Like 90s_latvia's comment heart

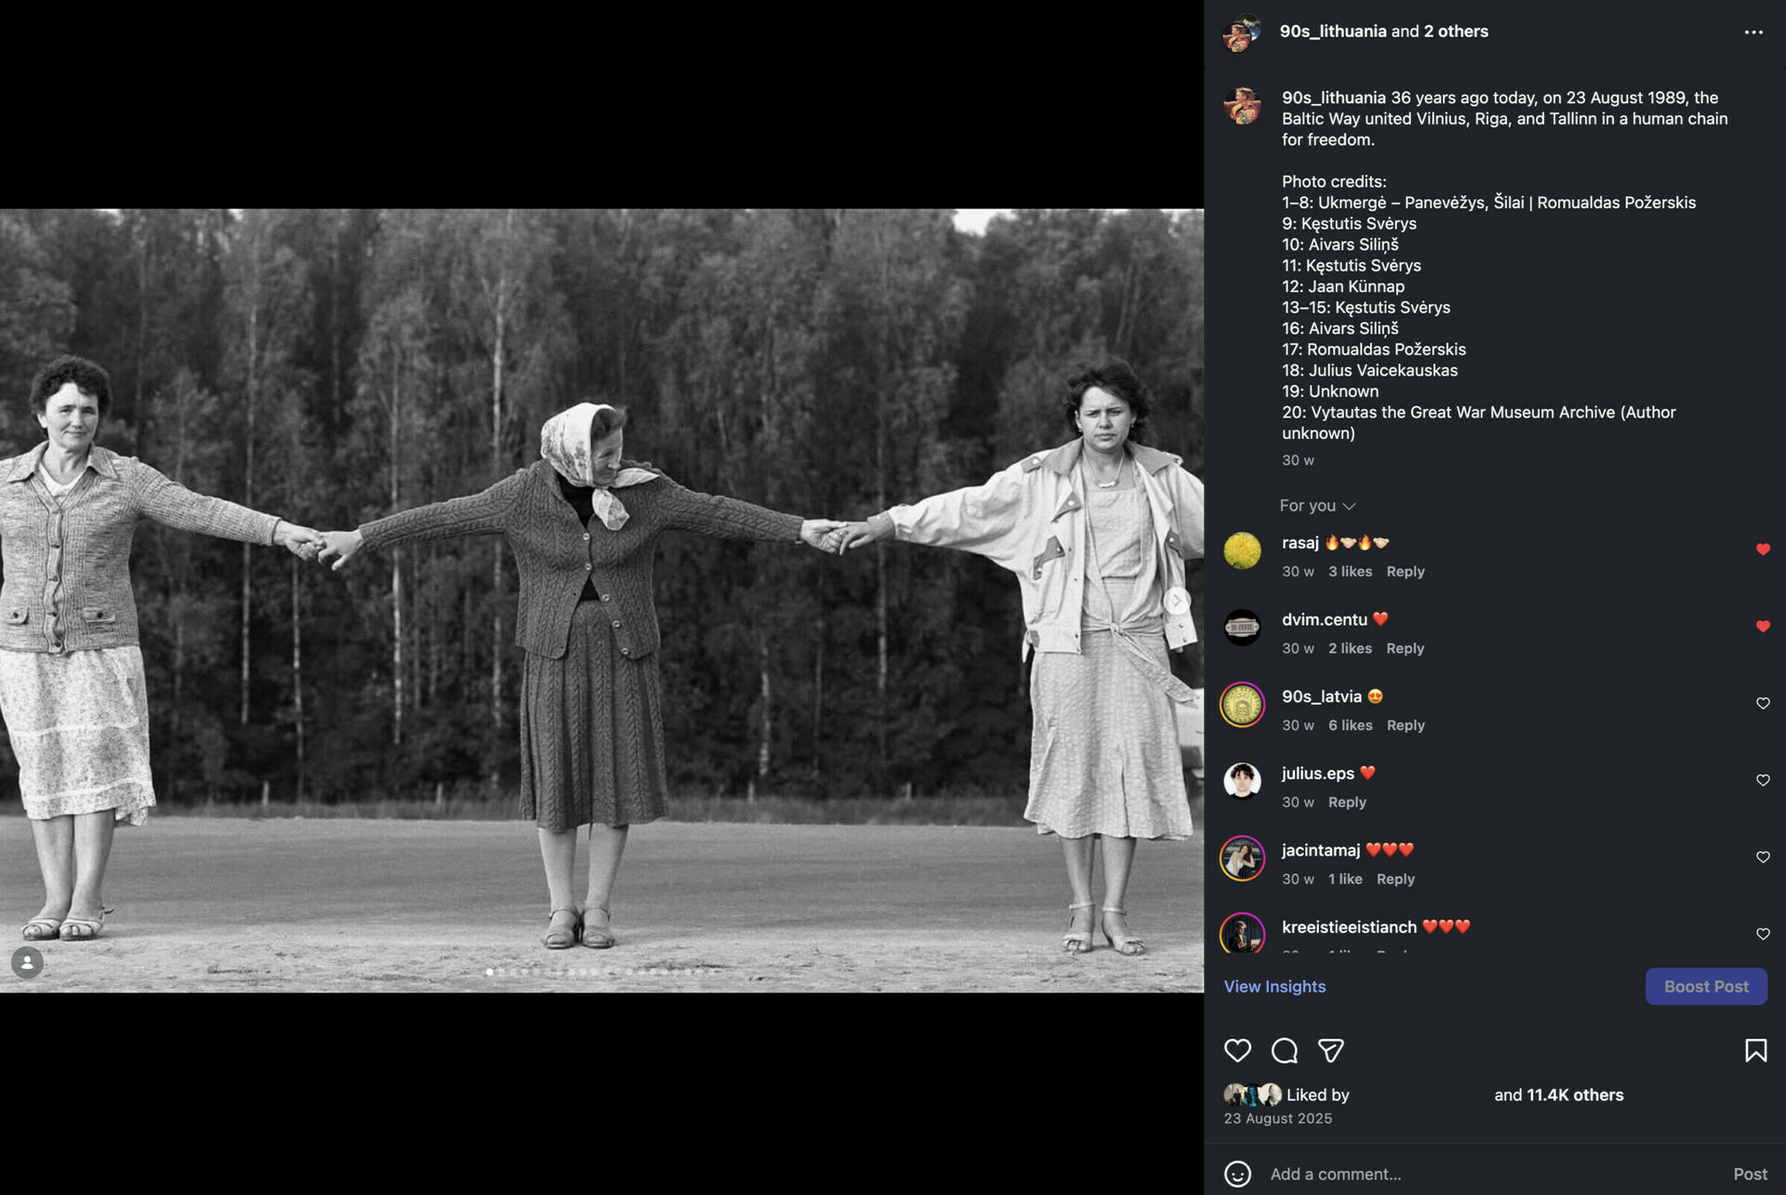point(1763,703)
